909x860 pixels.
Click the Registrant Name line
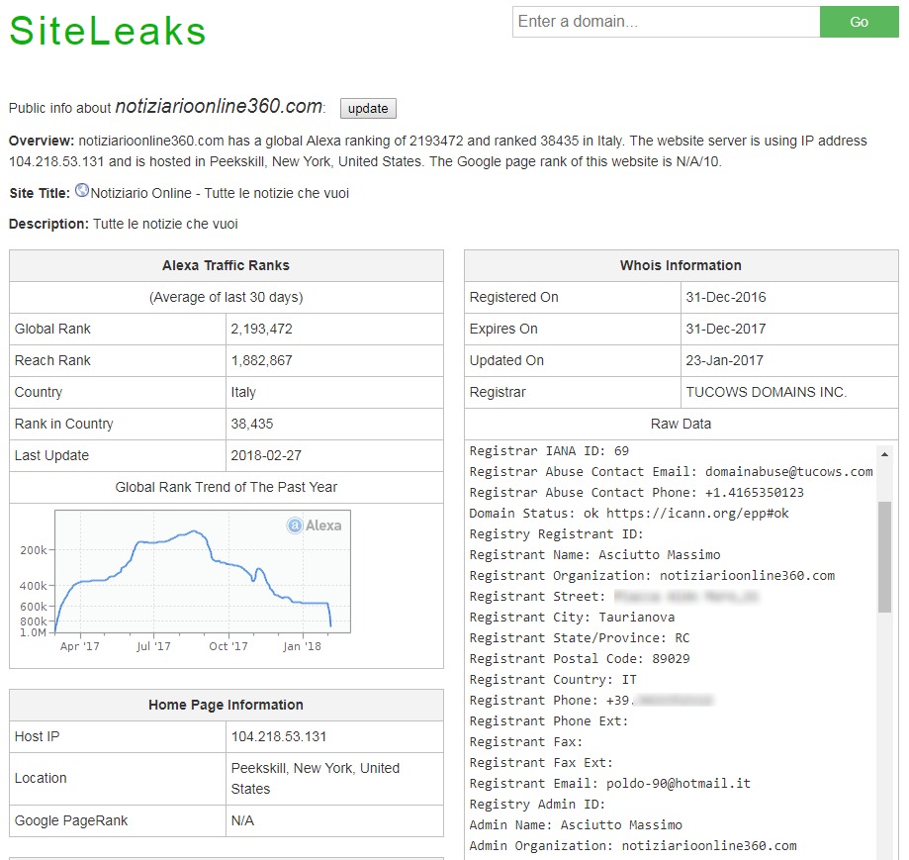(594, 555)
